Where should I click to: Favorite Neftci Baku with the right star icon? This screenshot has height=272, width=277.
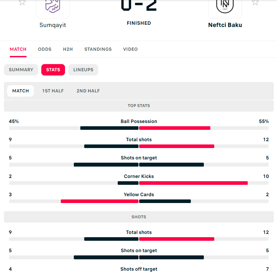pos(255,3)
